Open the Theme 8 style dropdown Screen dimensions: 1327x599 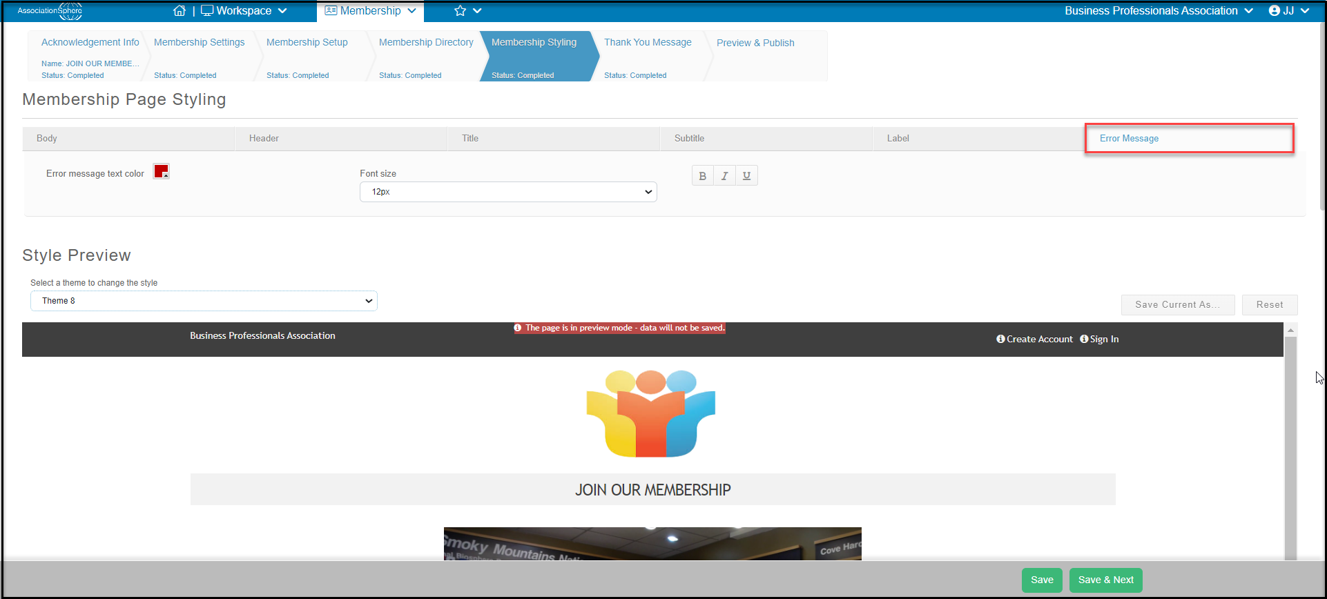coord(204,301)
